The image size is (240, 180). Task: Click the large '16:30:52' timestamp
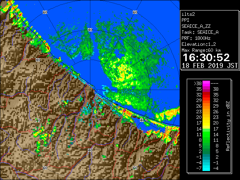coord(206,57)
